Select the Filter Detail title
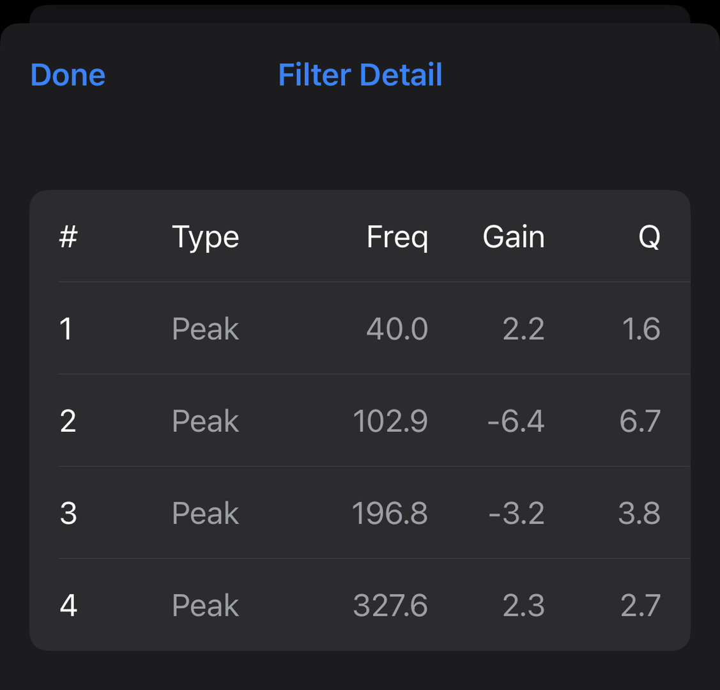 [360, 75]
